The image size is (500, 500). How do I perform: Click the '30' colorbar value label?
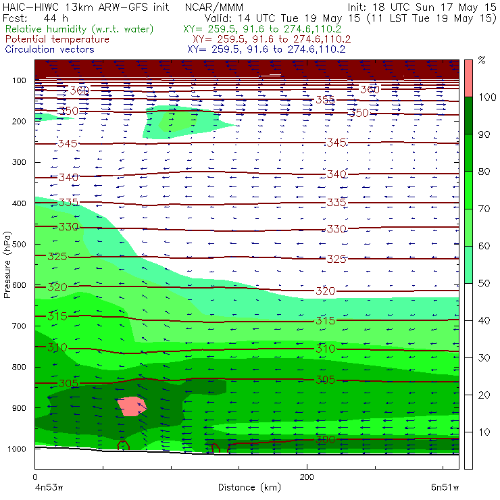coord(484,358)
